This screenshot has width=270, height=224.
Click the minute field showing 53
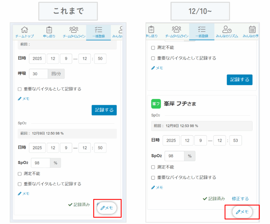pyautogui.click(x=235, y=140)
